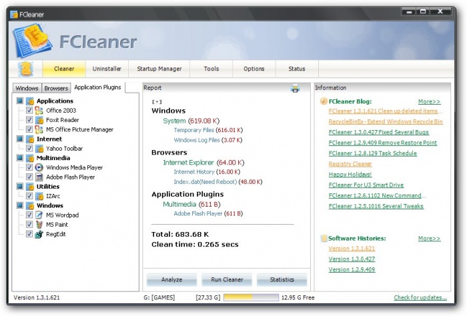This screenshot has height=316, width=467.
Task: Disable the Windows Media Player checkbox
Action: (x=29, y=167)
